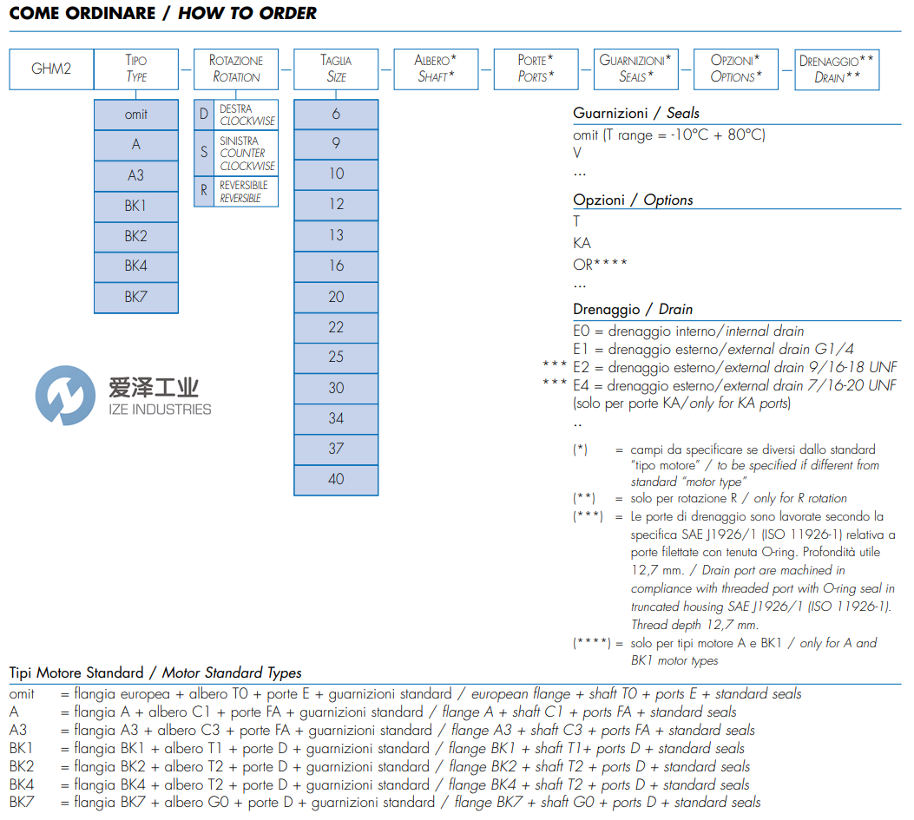Click the omit cell under Tipo
914x820 pixels.
[x=135, y=114]
